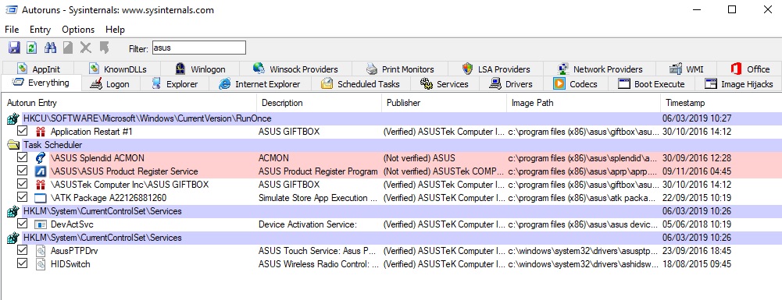Click the Refresh toolbar icon
782x300 pixels.
[x=32, y=48]
